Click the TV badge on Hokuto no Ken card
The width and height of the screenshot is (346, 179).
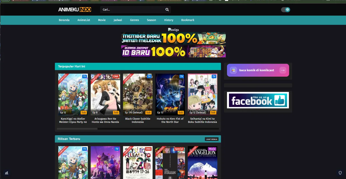point(181,76)
